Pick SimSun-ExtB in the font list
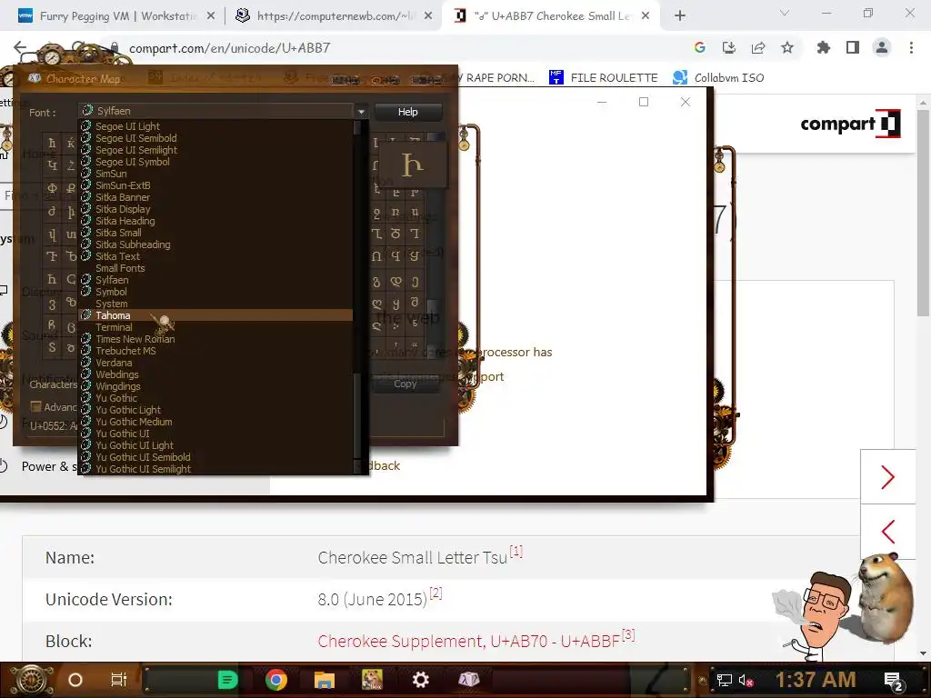 tap(216, 185)
